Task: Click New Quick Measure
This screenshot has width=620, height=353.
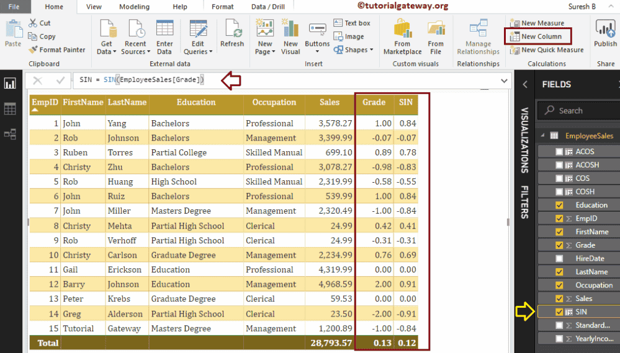Action: pyautogui.click(x=547, y=50)
